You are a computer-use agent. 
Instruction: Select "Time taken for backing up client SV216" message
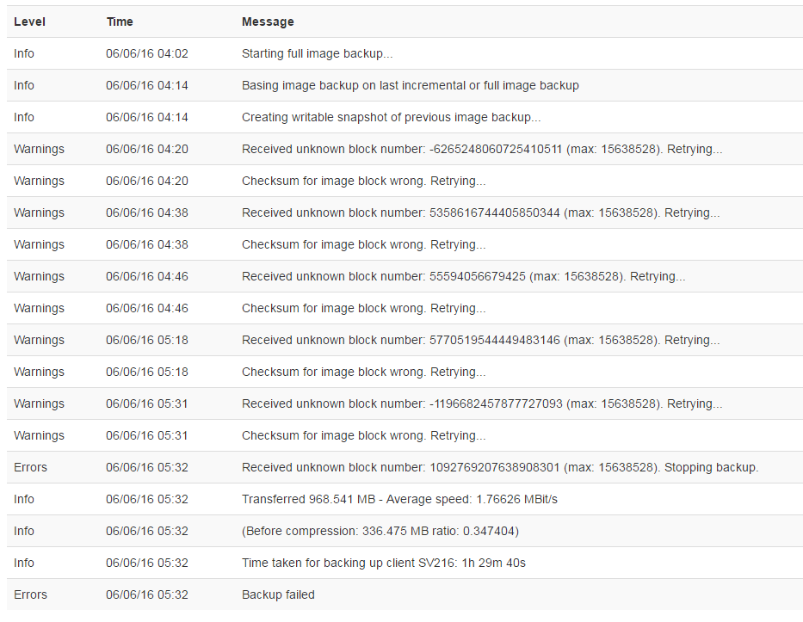[x=383, y=563]
